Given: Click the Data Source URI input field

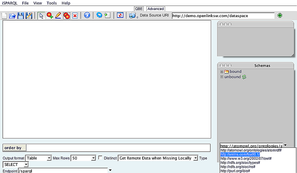Looking at the screenshot, I should pos(223,16).
